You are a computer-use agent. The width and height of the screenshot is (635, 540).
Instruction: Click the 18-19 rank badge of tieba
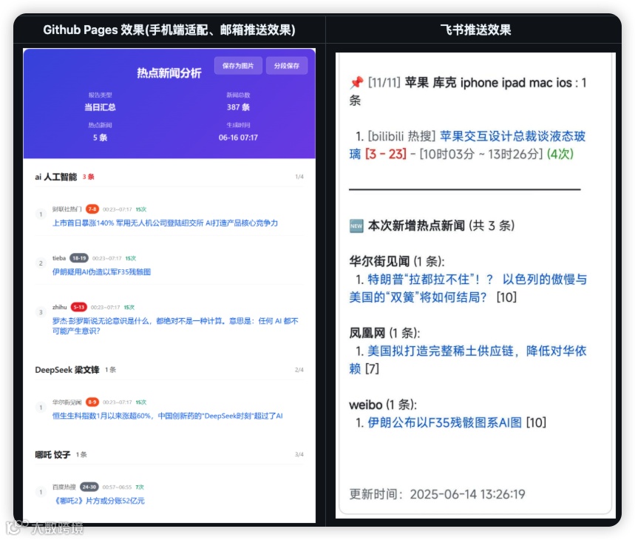point(79,258)
